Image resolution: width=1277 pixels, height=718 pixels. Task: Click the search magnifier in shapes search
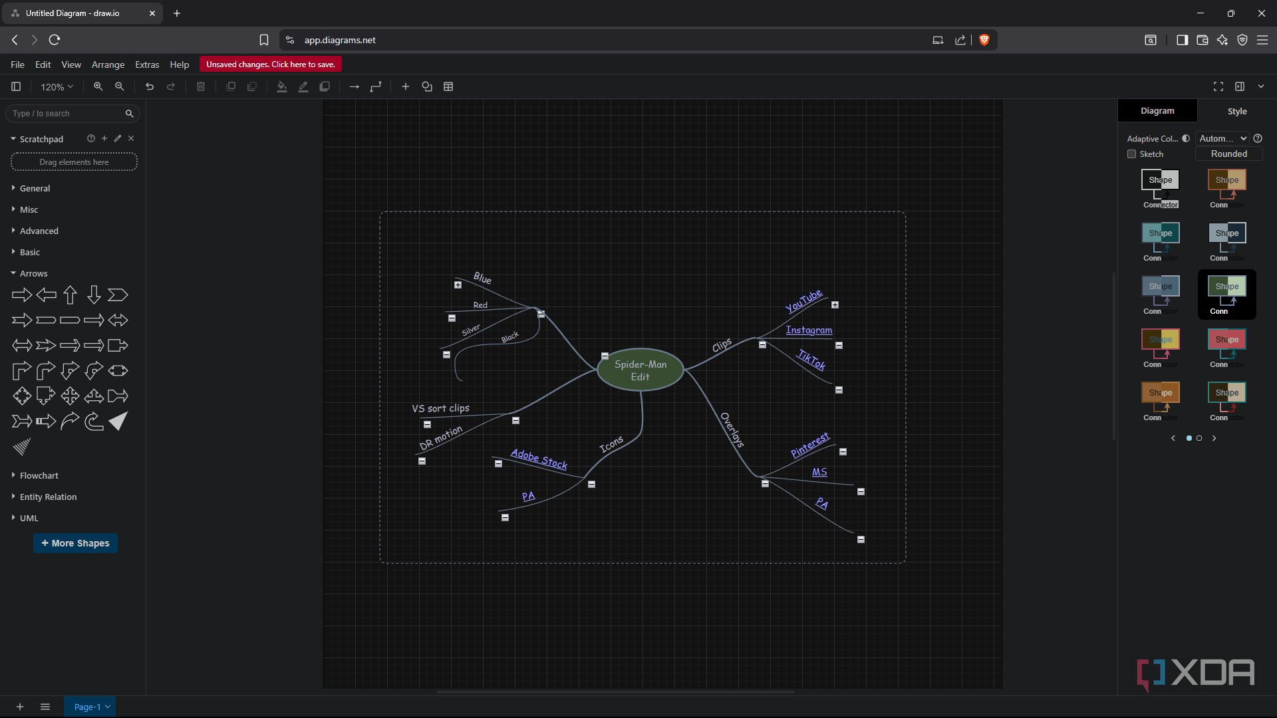[130, 114]
